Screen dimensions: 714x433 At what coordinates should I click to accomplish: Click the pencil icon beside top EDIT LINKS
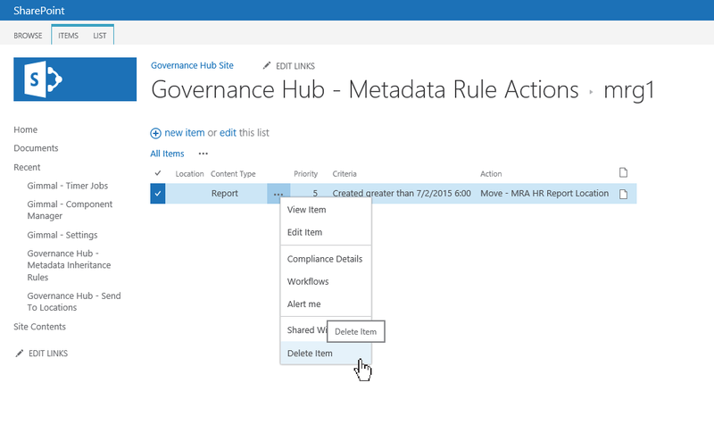[267, 66]
